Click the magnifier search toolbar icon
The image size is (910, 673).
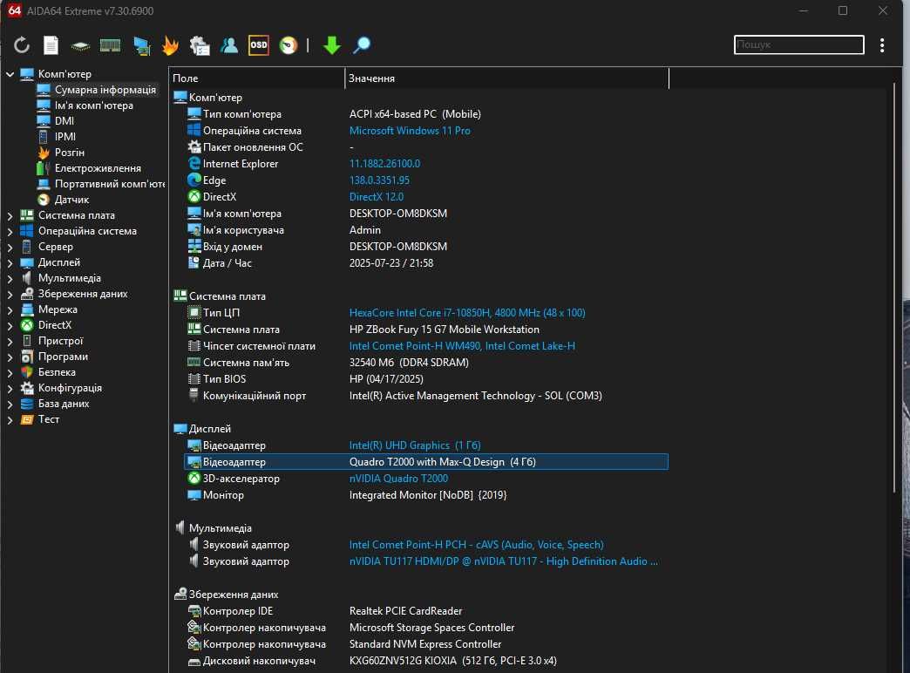pos(361,44)
